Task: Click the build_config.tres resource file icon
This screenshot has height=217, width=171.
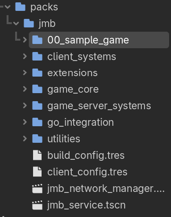Action: click(37, 155)
